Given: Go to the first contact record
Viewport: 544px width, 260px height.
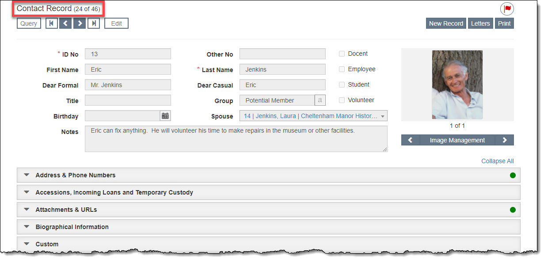Looking at the screenshot, I should pyautogui.click(x=52, y=23).
